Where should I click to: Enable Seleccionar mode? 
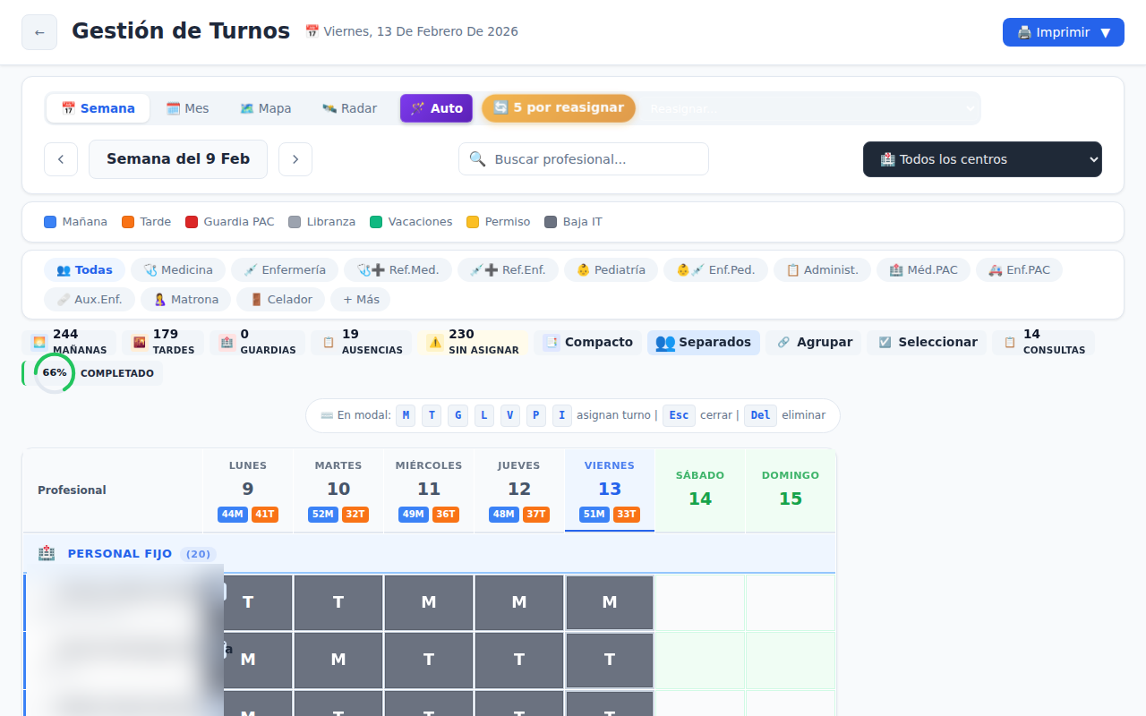pyautogui.click(x=927, y=342)
